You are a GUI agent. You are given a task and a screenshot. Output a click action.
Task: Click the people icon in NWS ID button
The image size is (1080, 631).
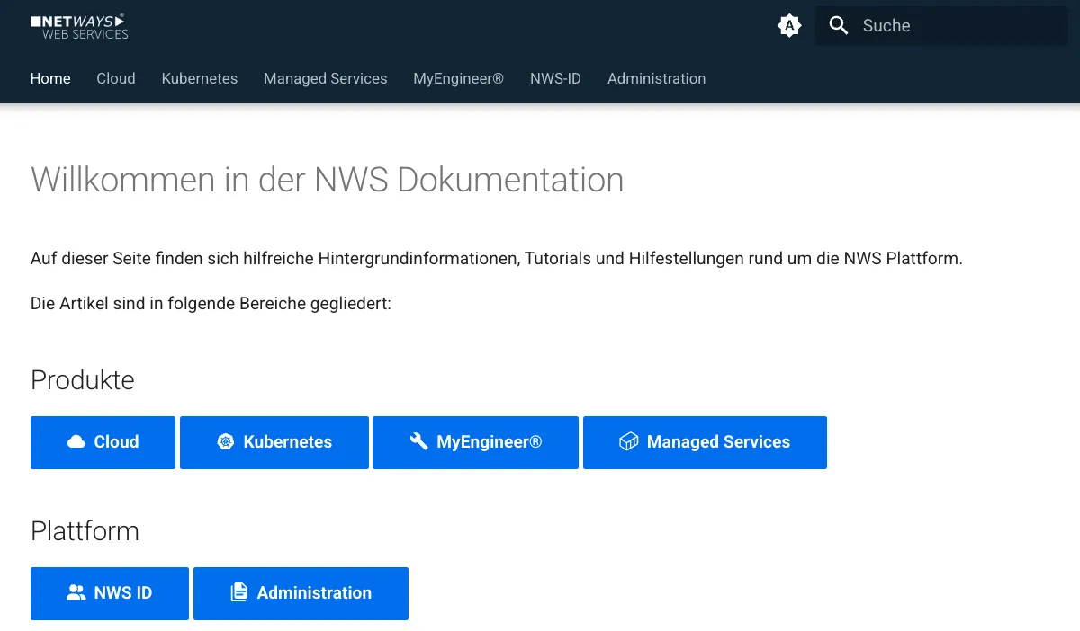[x=76, y=592]
